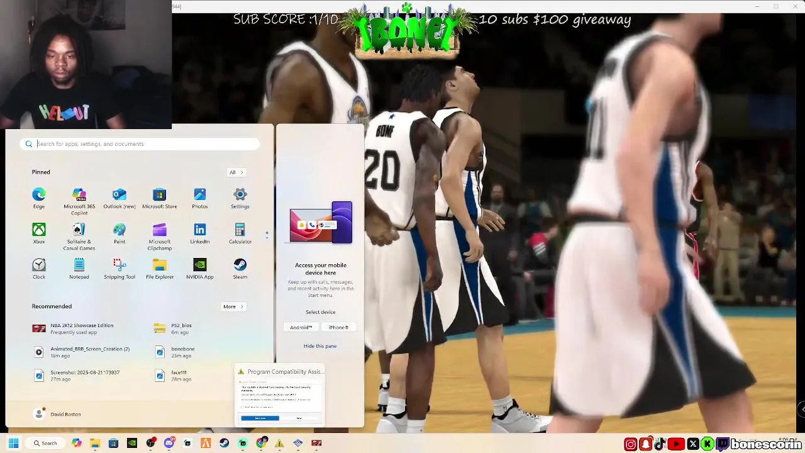
Task: Open Steam on the taskbar
Action: tap(224, 443)
